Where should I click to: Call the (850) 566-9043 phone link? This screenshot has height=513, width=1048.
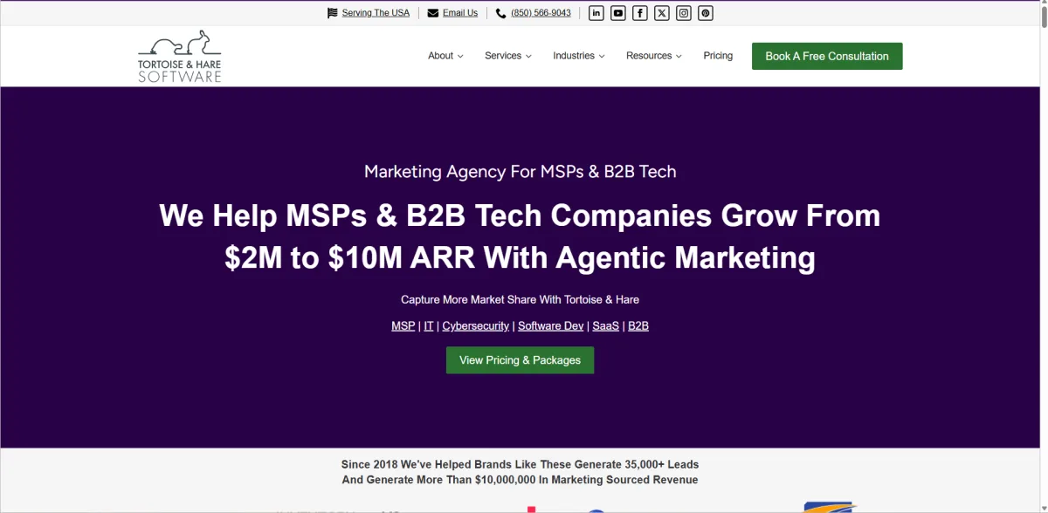[541, 13]
